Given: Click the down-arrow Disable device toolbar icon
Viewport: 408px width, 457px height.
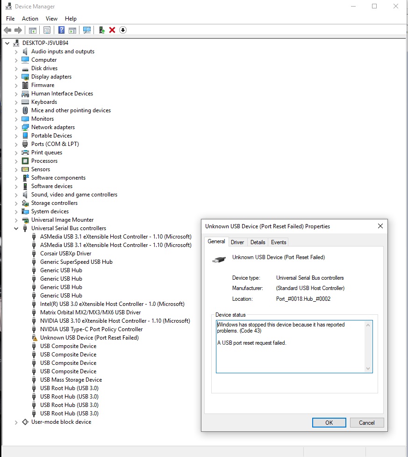Looking at the screenshot, I should [123, 30].
